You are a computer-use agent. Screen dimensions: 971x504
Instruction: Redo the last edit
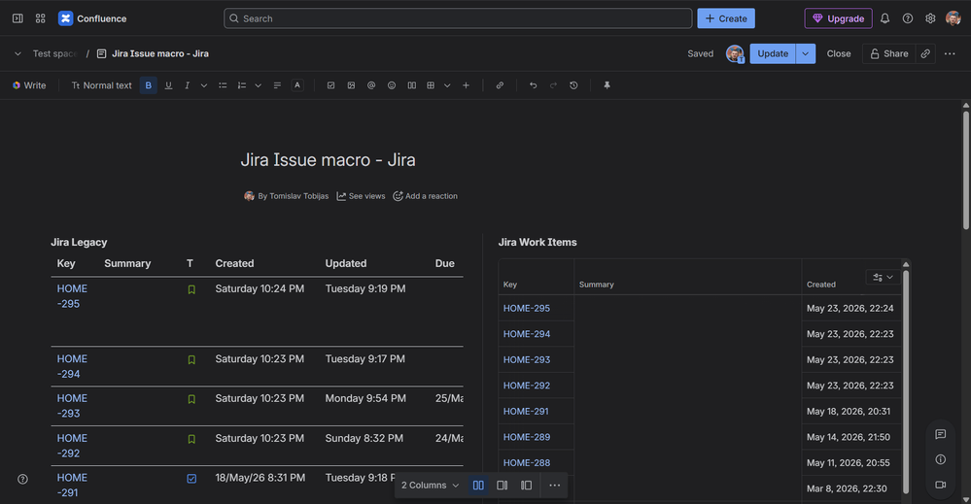(x=553, y=85)
